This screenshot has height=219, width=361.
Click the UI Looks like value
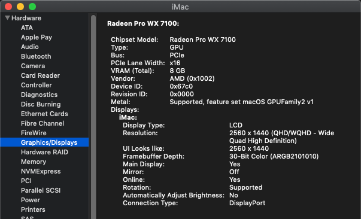pos(249,148)
